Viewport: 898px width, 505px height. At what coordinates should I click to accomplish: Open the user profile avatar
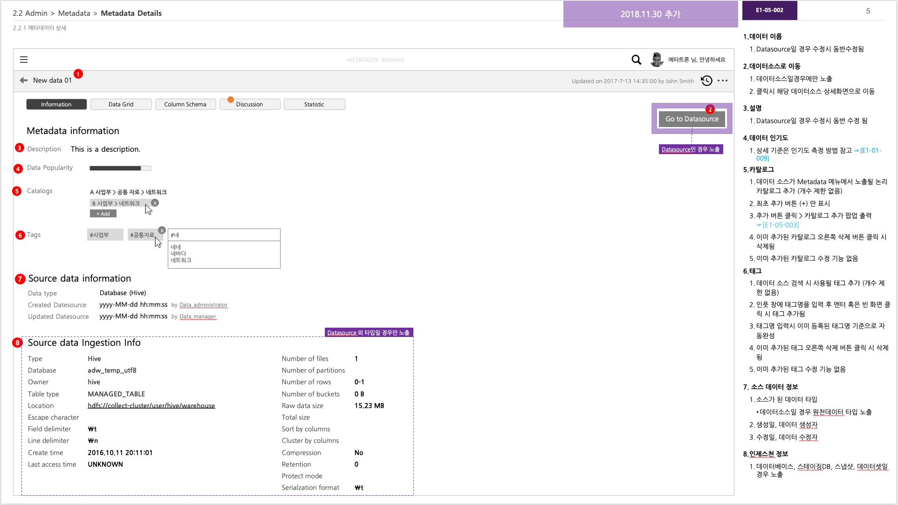657,60
